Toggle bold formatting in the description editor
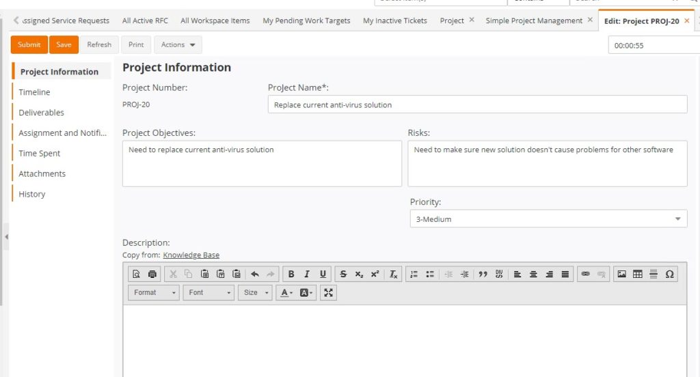Screen dimensions: 700x377 point(291,274)
